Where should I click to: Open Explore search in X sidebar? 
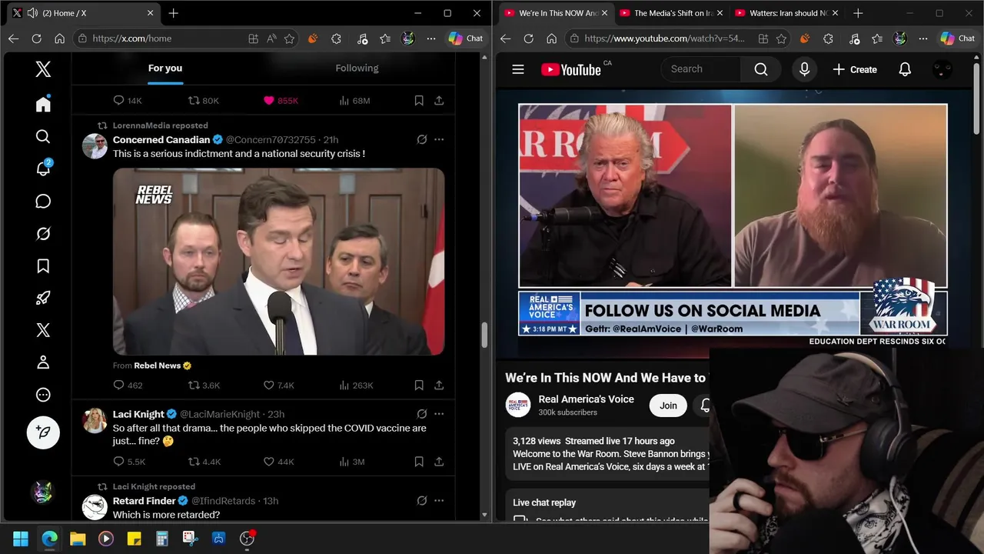click(x=43, y=137)
